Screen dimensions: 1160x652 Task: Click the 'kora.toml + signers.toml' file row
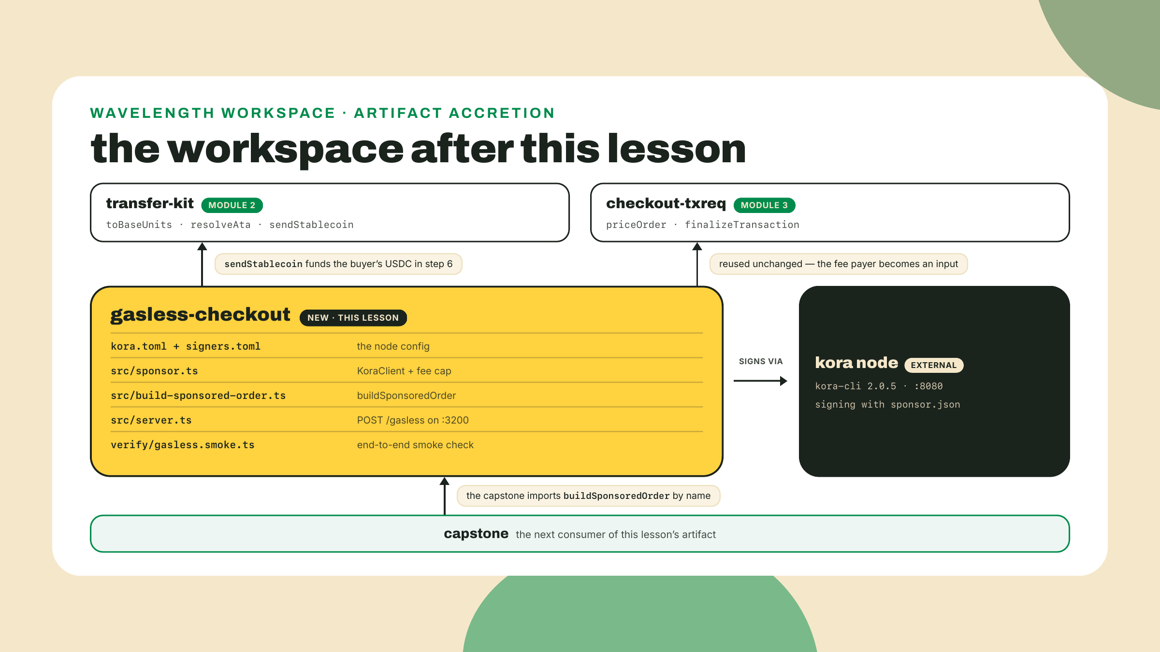pos(406,346)
